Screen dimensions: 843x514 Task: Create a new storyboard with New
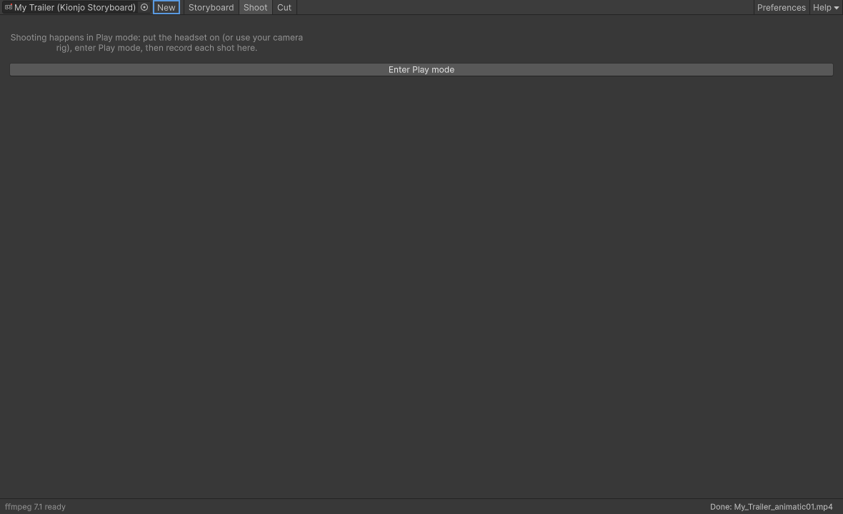tap(166, 8)
